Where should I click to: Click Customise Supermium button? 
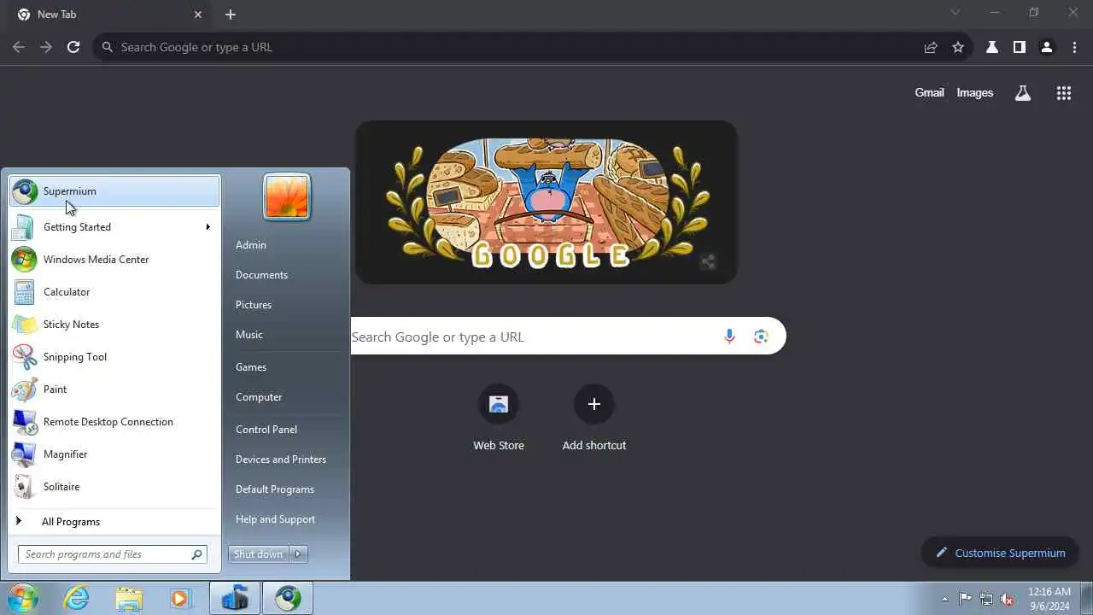1000,553
